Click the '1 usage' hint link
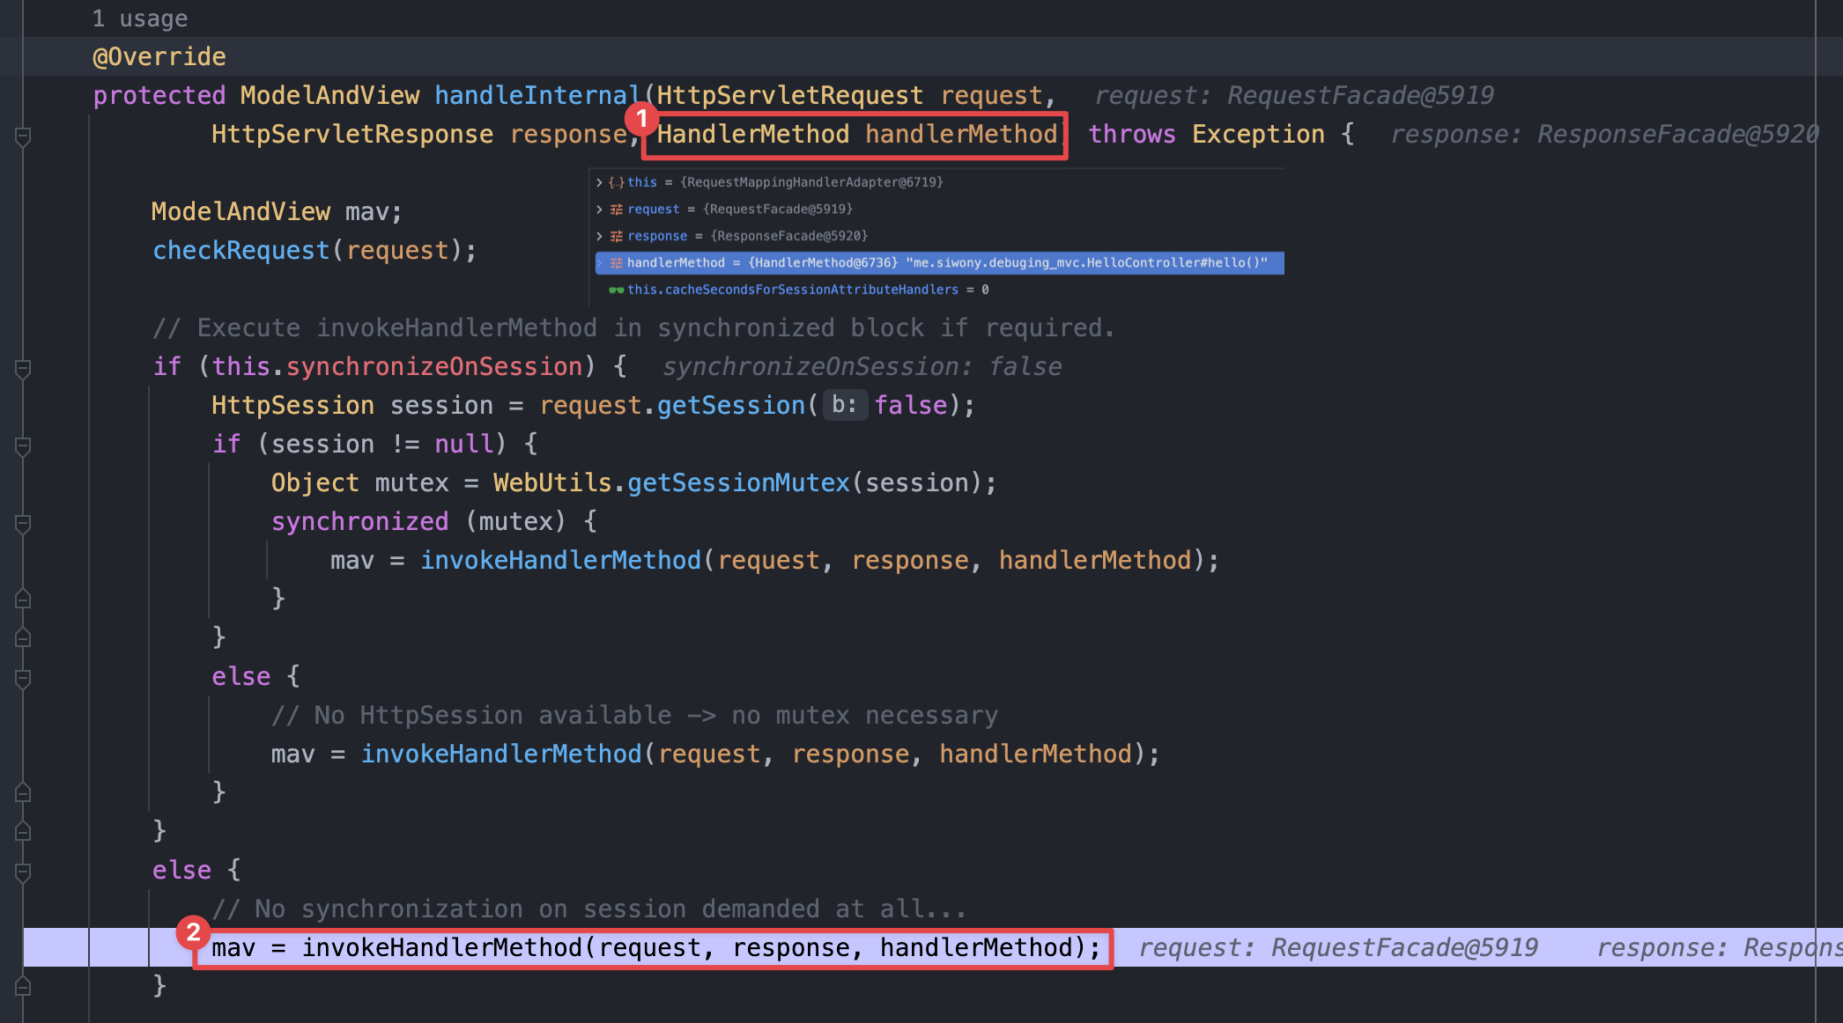The width and height of the screenshot is (1843, 1023). click(x=139, y=18)
